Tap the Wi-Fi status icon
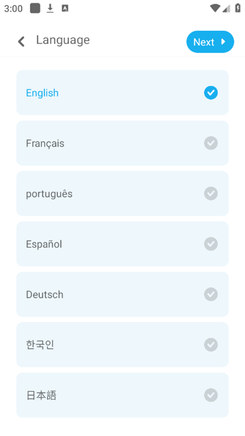 (x=215, y=8)
